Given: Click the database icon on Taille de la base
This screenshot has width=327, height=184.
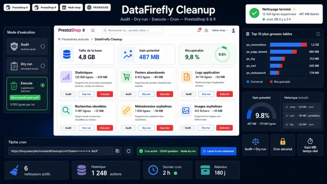Looking at the screenshot, I should (67, 54).
